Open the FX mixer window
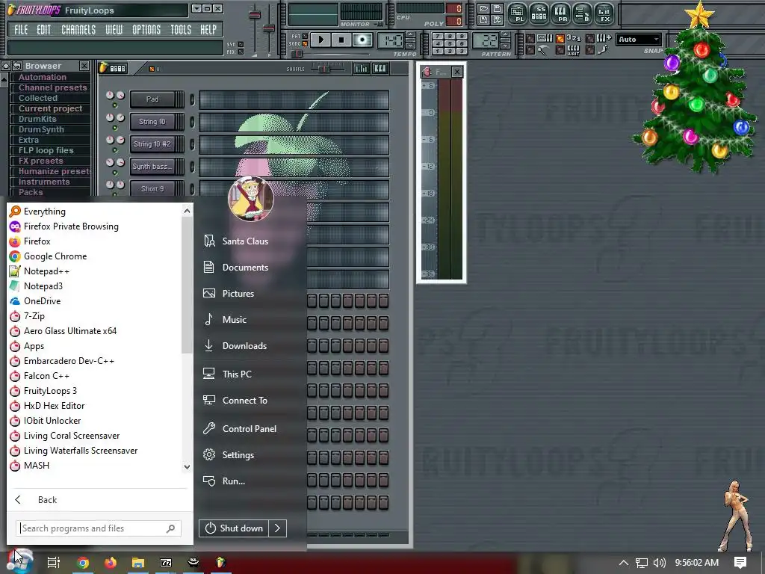Screen dimensions: 765x574 pos(604,13)
